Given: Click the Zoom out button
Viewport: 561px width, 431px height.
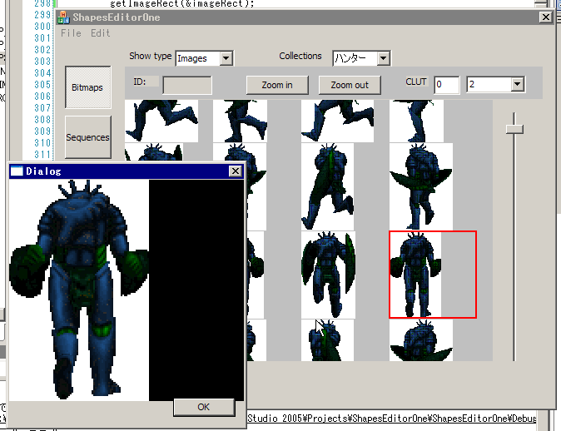Looking at the screenshot, I should (x=350, y=85).
